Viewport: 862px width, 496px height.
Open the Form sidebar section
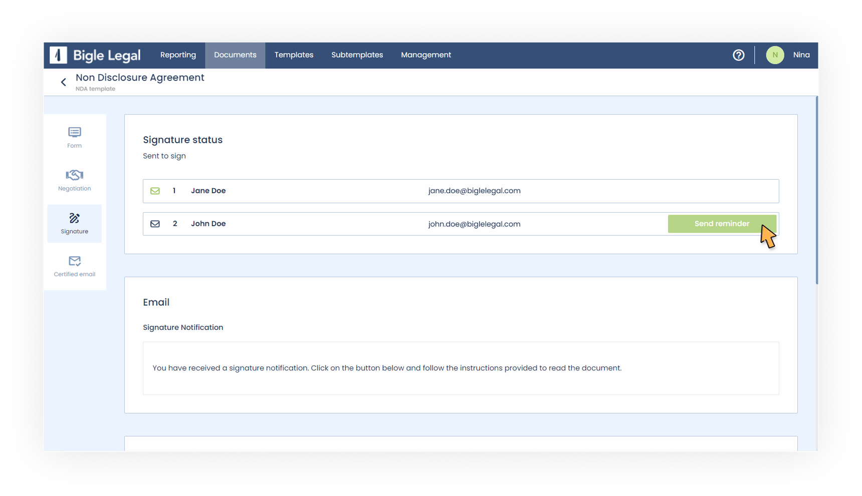[x=75, y=138]
